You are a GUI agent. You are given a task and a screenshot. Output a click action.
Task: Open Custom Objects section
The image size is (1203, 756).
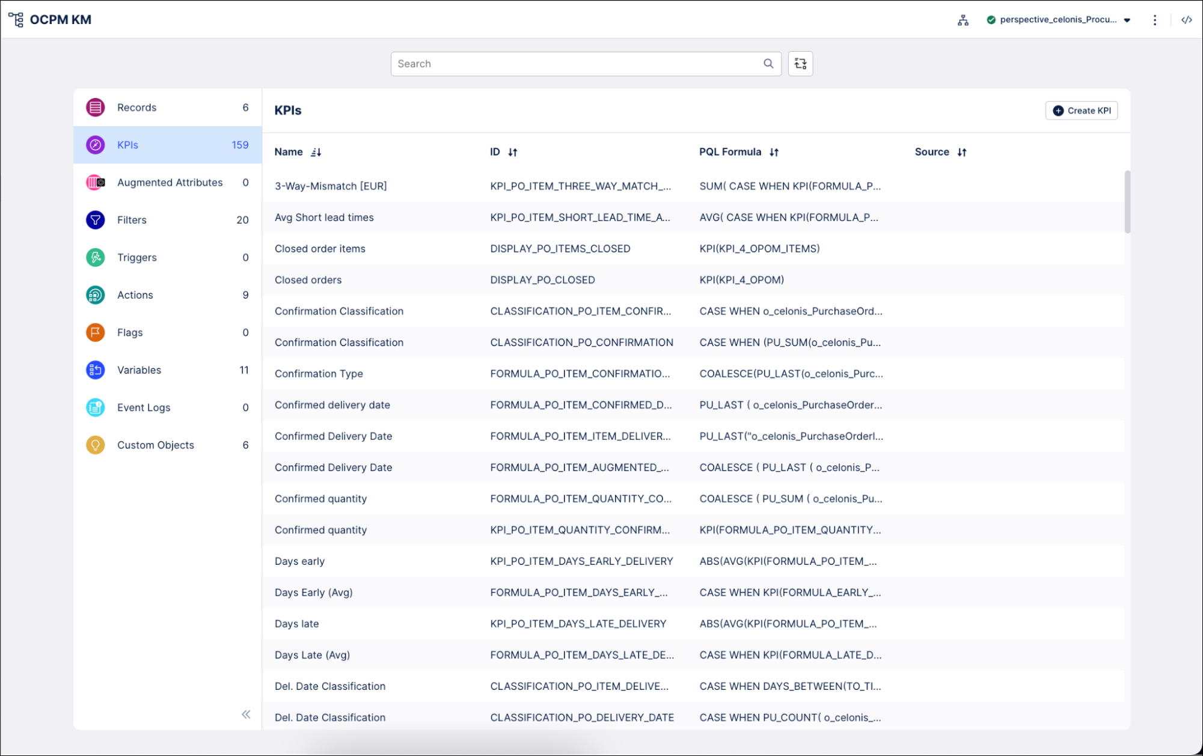coord(167,445)
